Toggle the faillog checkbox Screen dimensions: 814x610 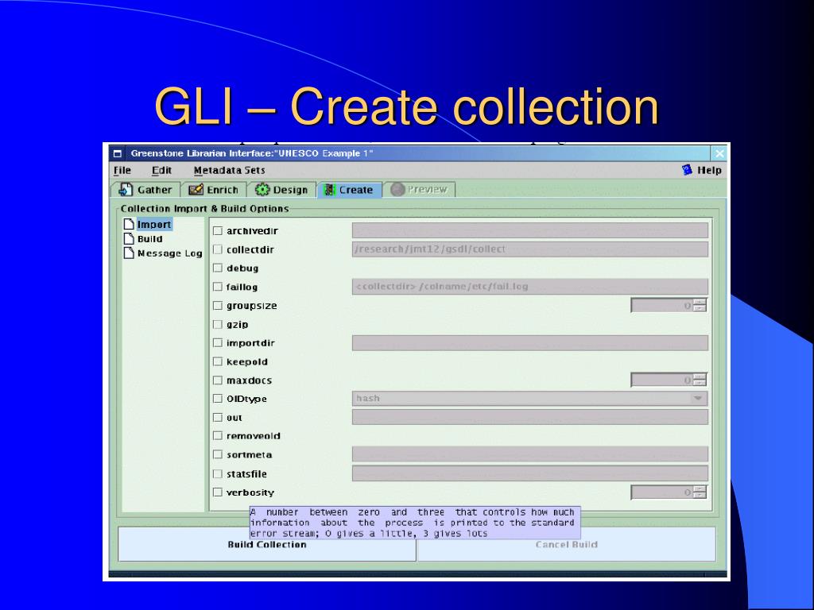pyautogui.click(x=218, y=287)
